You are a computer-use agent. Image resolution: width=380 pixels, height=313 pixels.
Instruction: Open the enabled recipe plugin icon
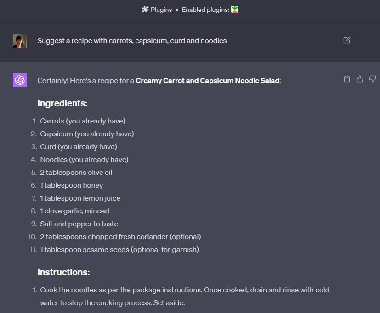click(x=235, y=9)
